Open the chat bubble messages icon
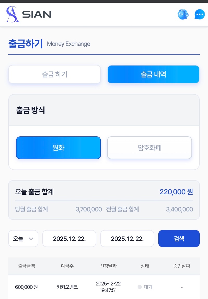208x299 pixels. [x=200, y=14]
